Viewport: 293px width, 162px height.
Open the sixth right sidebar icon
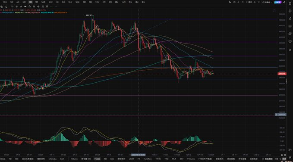coord(290,41)
